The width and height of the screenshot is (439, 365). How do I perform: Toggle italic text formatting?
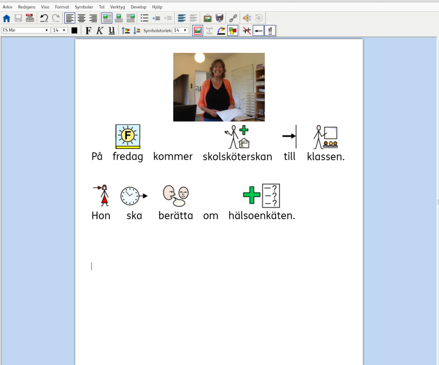[99, 30]
